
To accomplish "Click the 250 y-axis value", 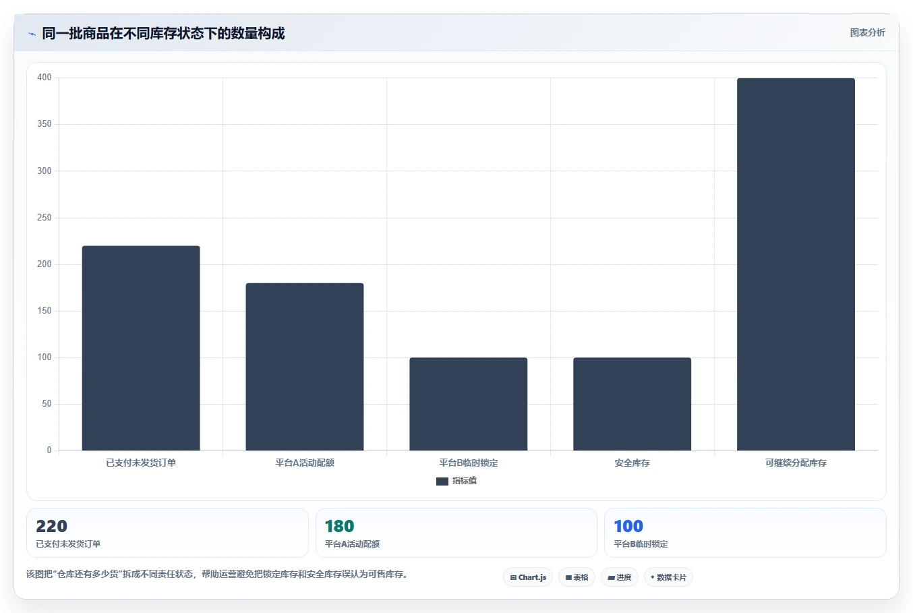I will click(45, 217).
